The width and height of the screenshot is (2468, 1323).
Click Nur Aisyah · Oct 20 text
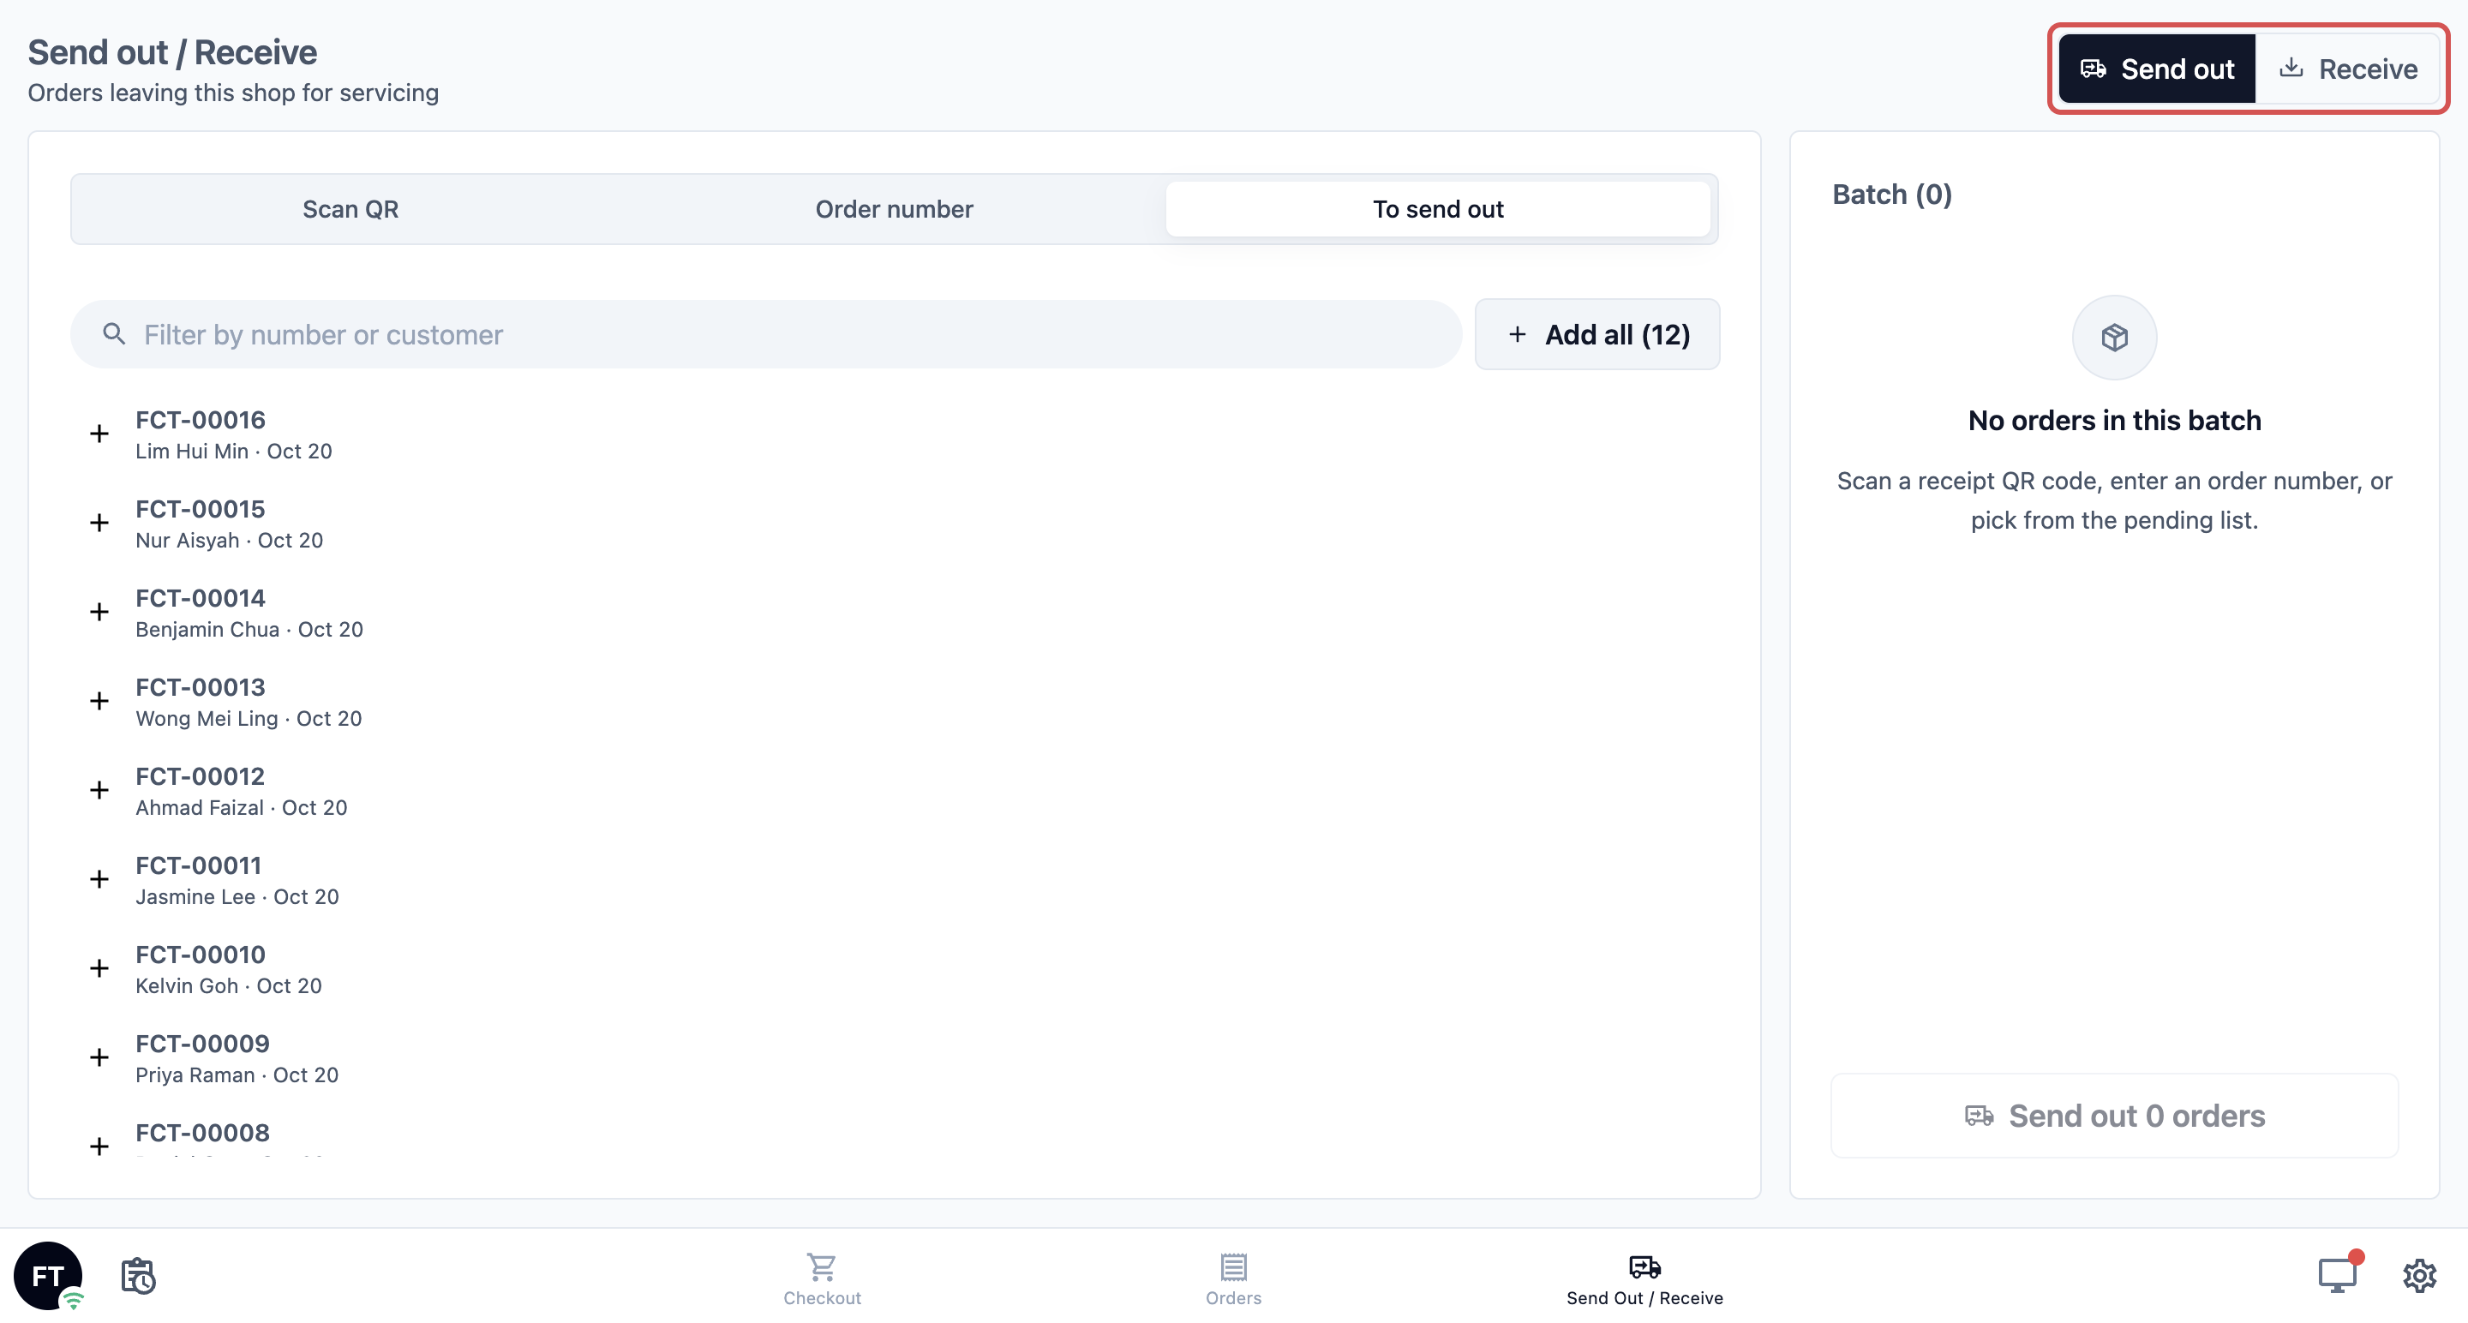pyautogui.click(x=229, y=541)
